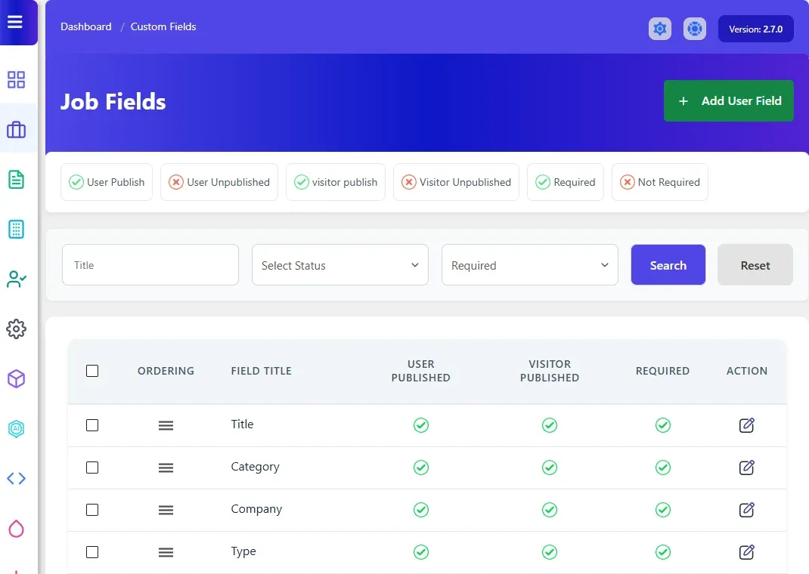
Task: Open the dashboard grid icon in sidebar
Action: (16, 80)
